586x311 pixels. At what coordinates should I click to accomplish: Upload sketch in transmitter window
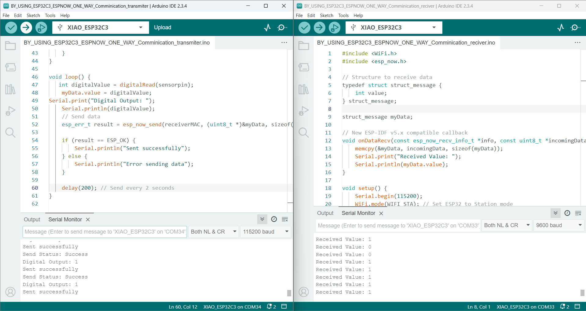click(26, 27)
